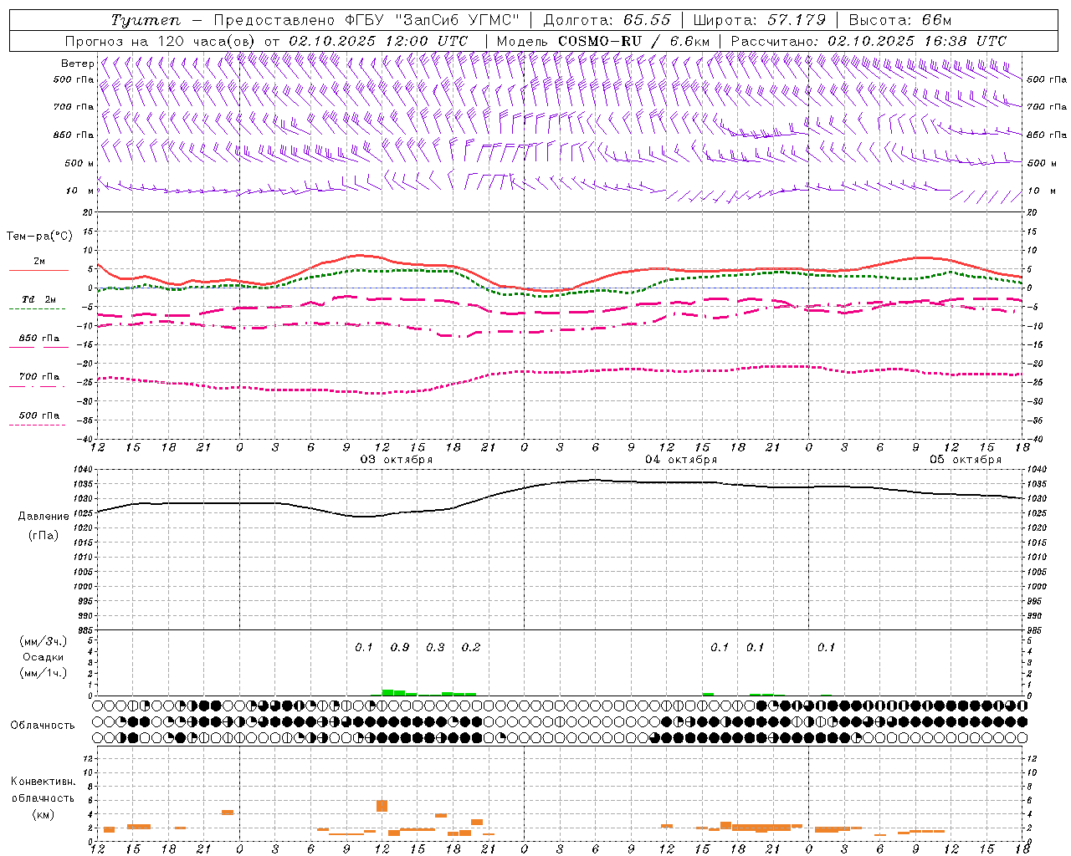Click the "0.2" precipitation amount
1071x856 pixels.
[471, 648]
